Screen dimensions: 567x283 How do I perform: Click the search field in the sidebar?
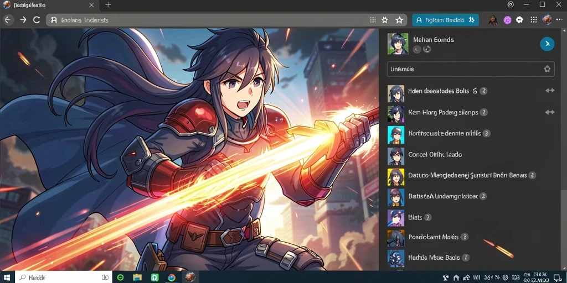471,69
